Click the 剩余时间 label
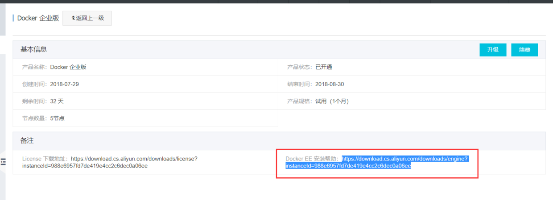This screenshot has height=200, width=553. 35,101
